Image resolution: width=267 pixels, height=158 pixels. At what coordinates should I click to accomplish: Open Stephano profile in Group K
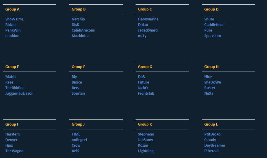(x=146, y=134)
